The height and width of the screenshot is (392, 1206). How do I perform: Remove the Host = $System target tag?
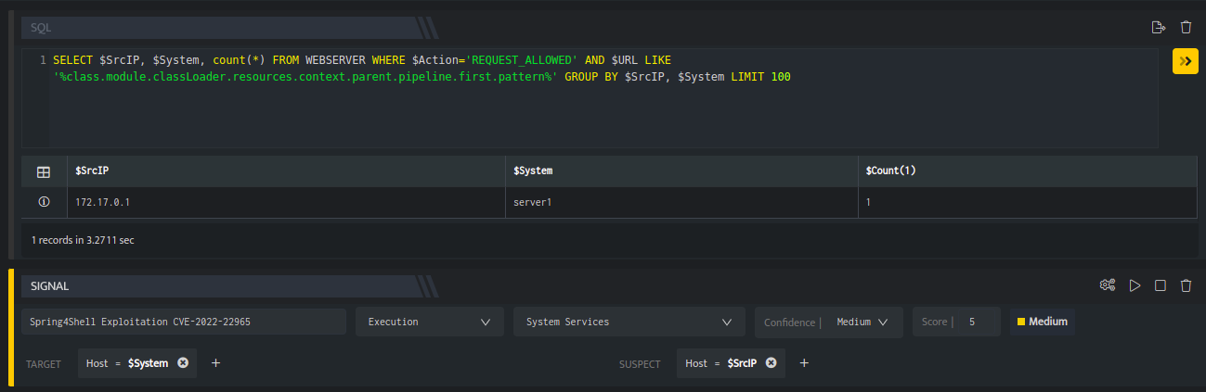click(183, 363)
